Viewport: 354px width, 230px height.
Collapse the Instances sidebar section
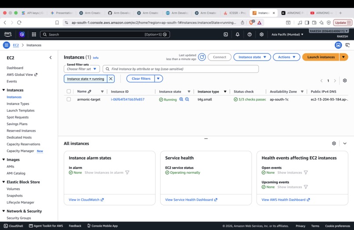tap(4, 90)
